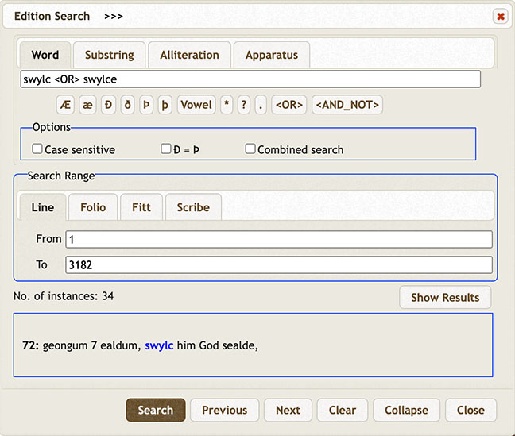Image resolution: width=515 pixels, height=436 pixels.
Task: Enable Combined search checkbox
Action: tap(250, 149)
